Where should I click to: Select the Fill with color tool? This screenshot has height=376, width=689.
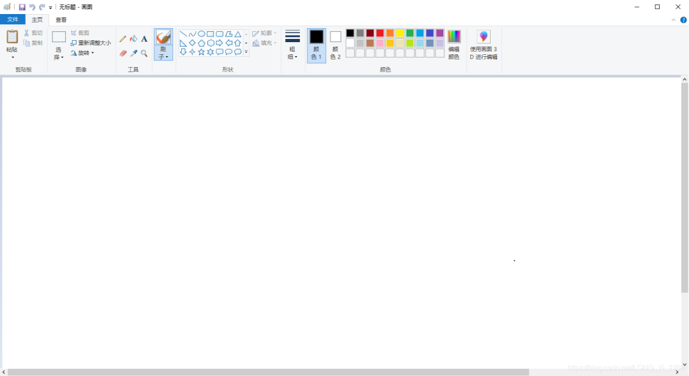click(x=133, y=38)
